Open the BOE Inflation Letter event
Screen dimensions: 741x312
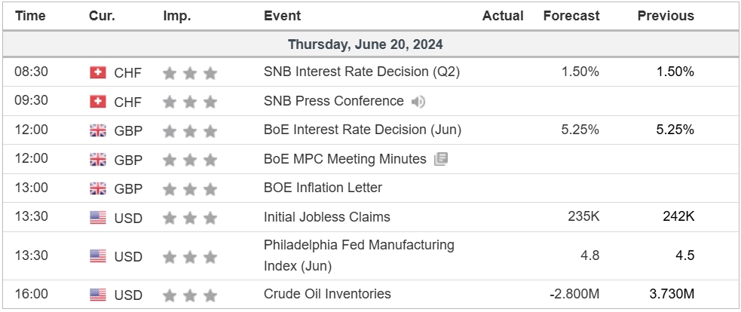tap(323, 188)
